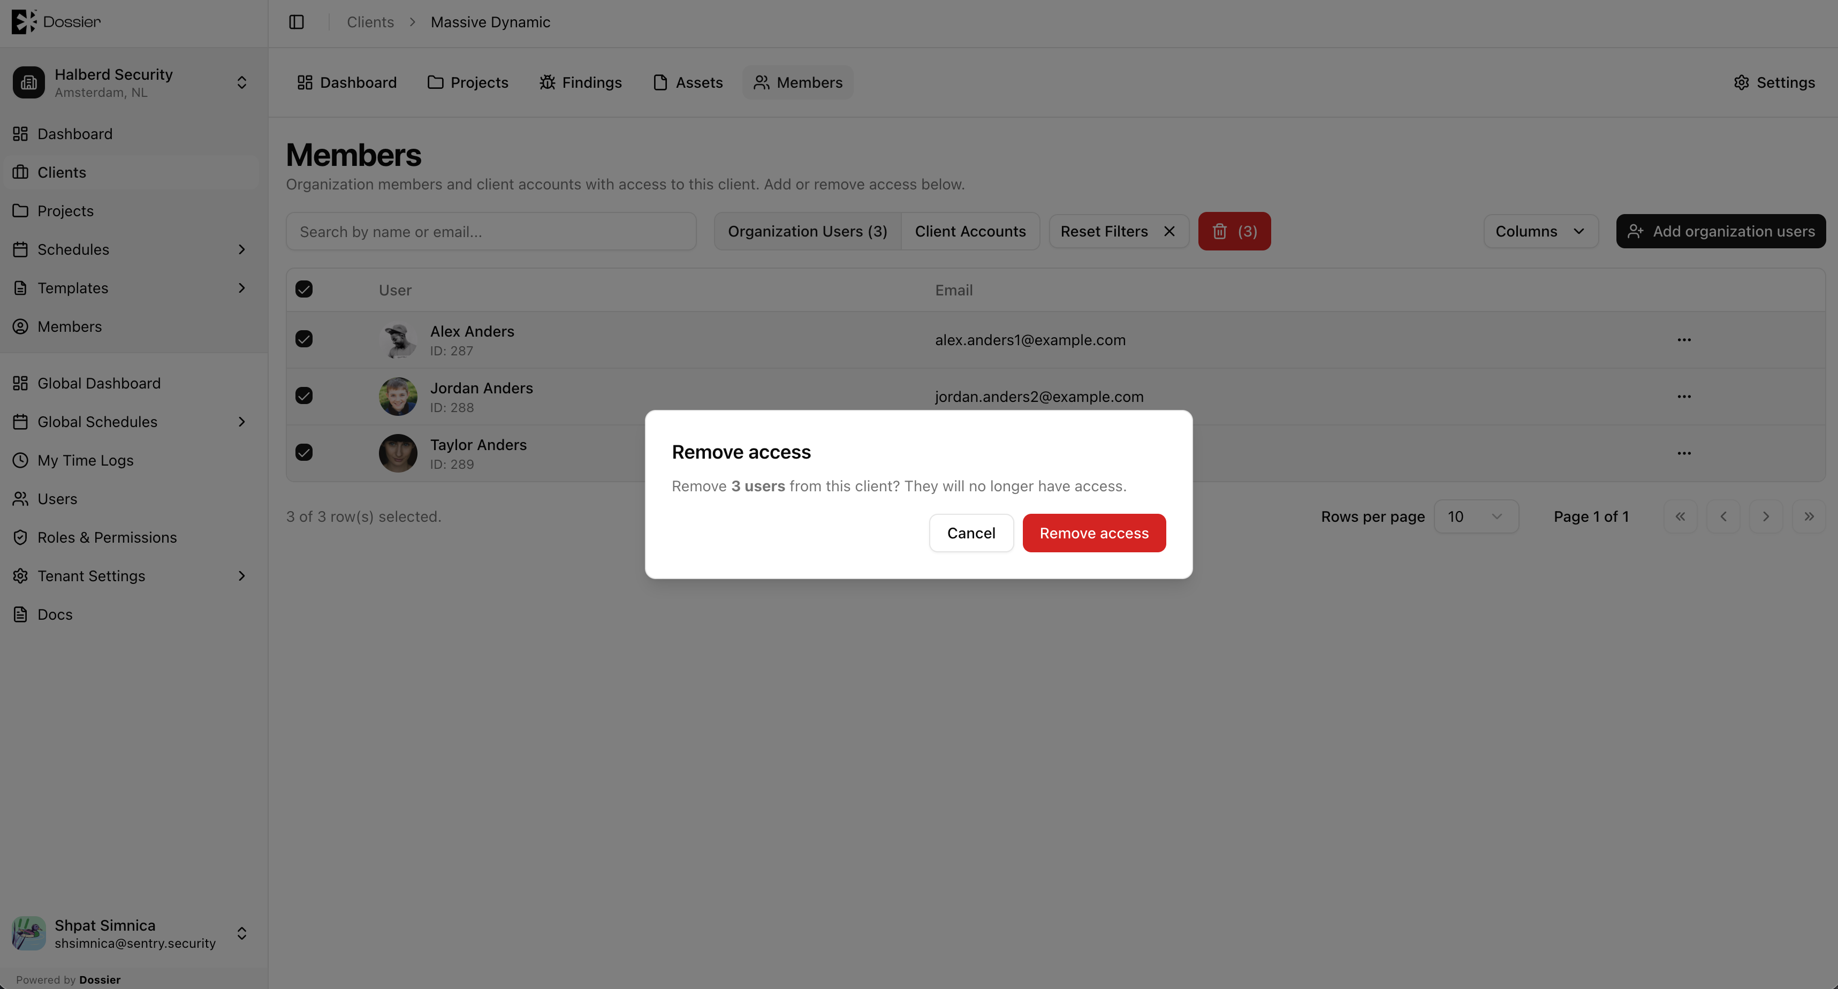Click the search by name or email field
The height and width of the screenshot is (989, 1838).
tap(491, 231)
